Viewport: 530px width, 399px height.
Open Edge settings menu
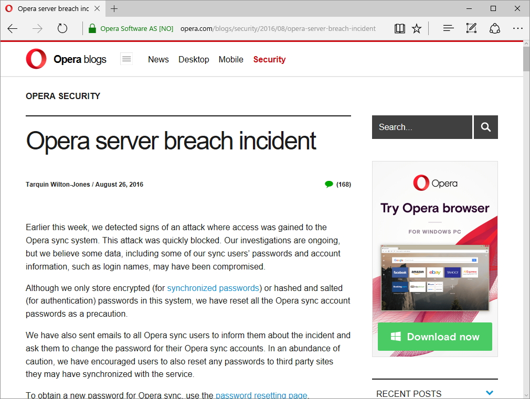518,28
